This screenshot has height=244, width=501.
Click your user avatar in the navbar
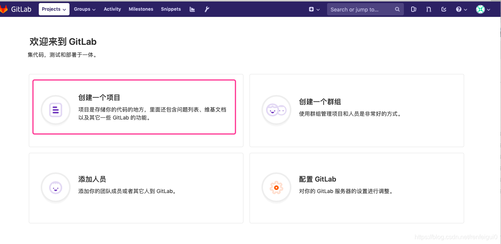[481, 9]
